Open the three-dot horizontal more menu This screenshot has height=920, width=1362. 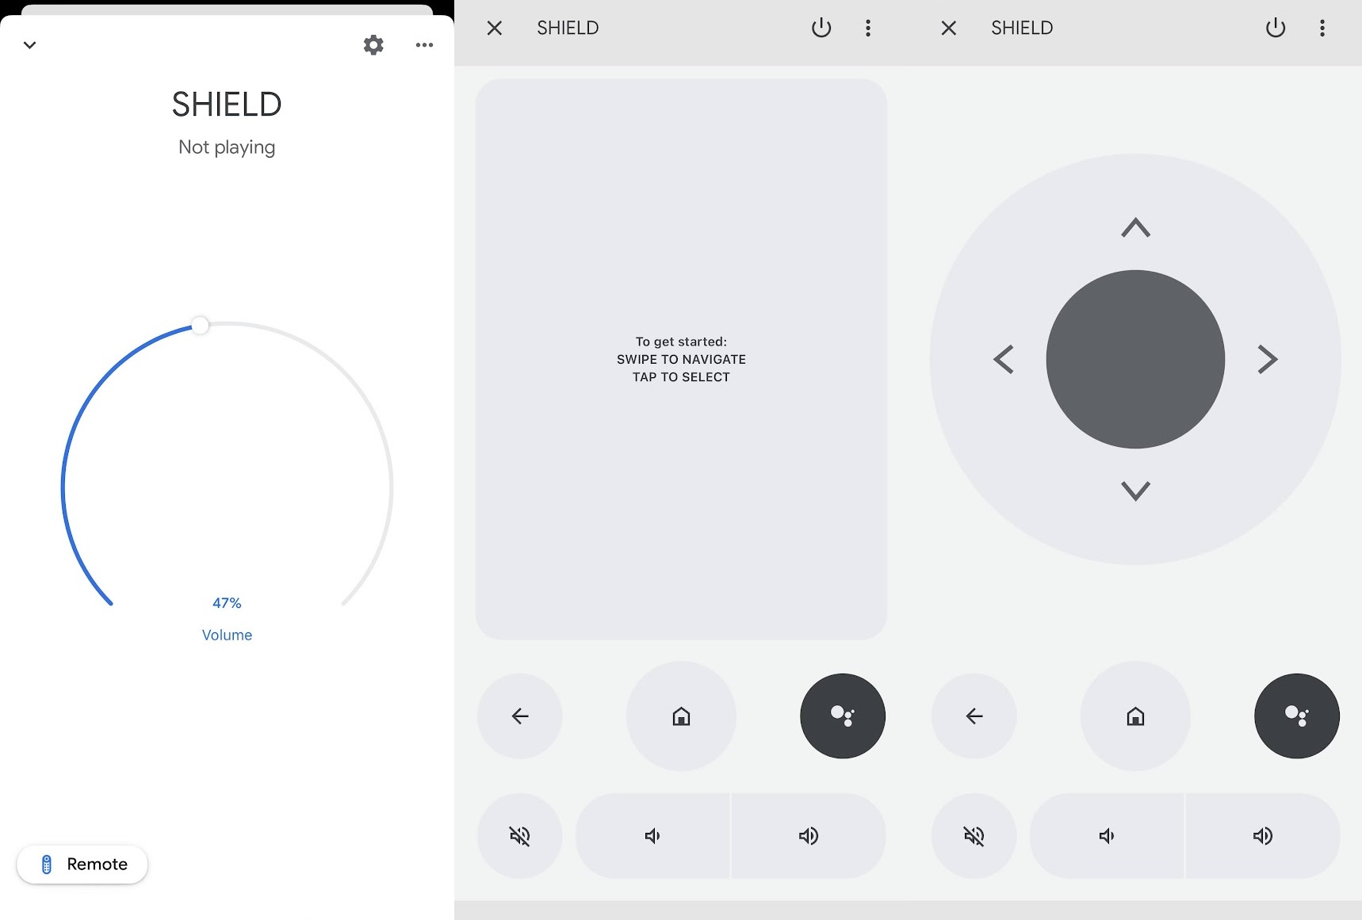click(x=424, y=45)
